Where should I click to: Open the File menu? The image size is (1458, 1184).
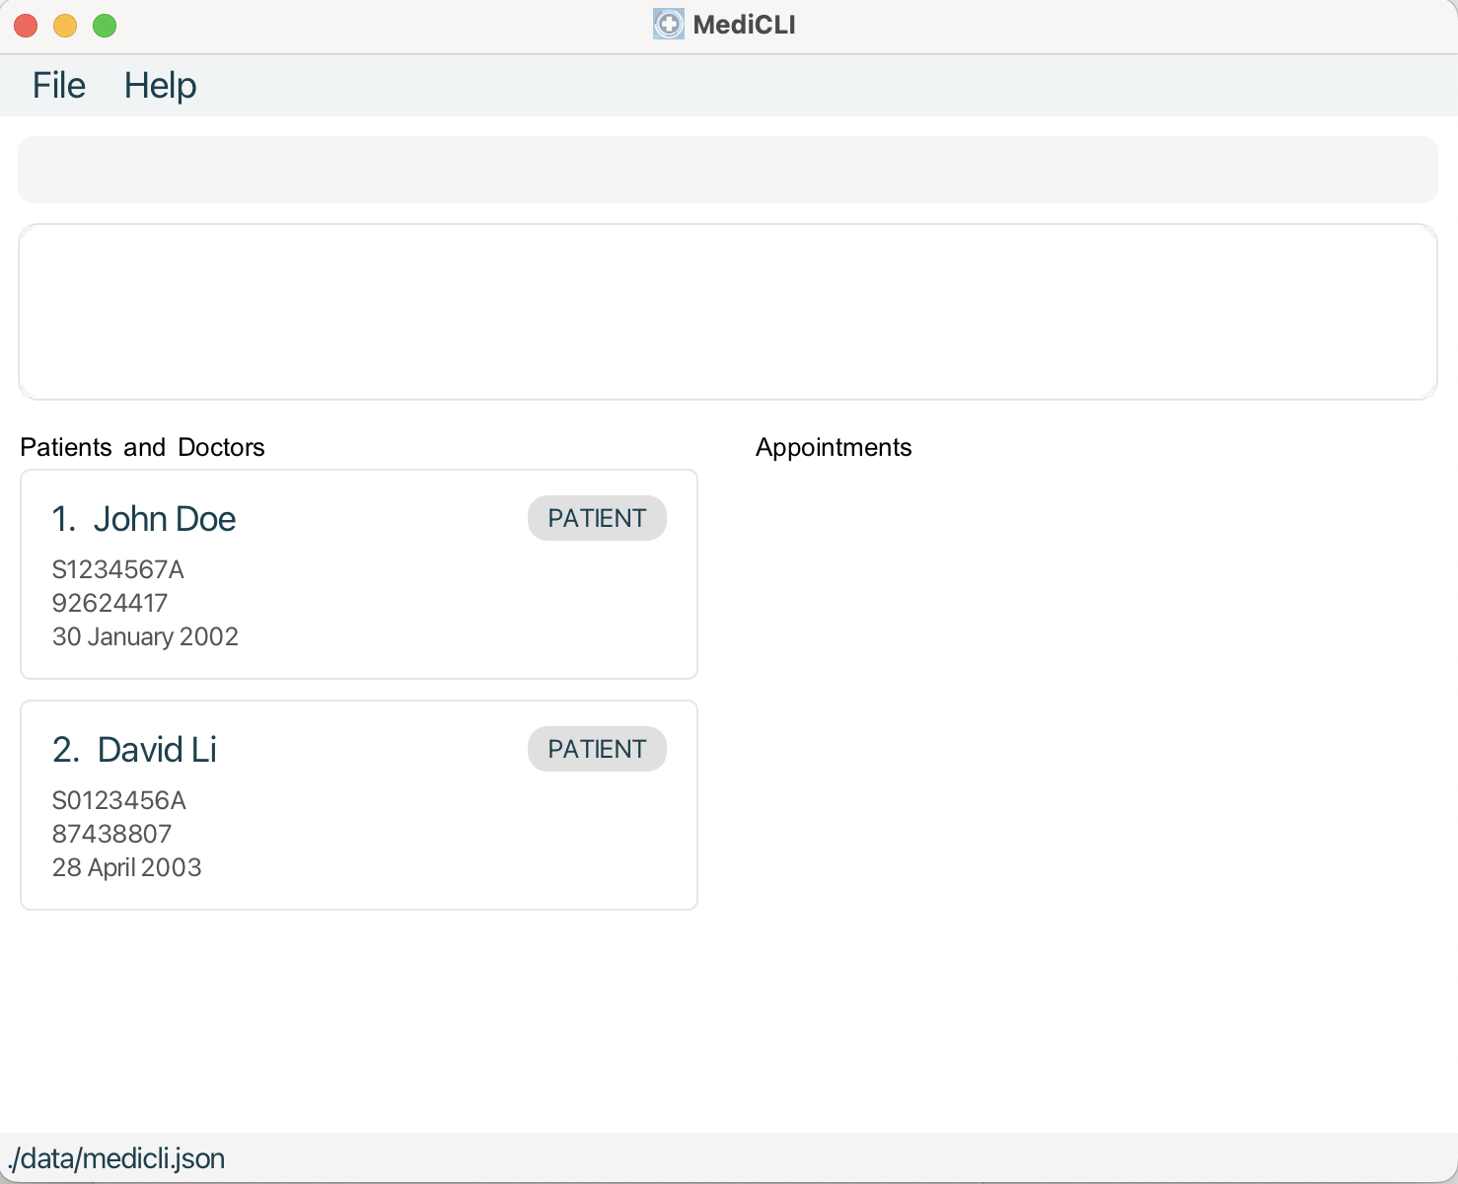click(x=59, y=86)
